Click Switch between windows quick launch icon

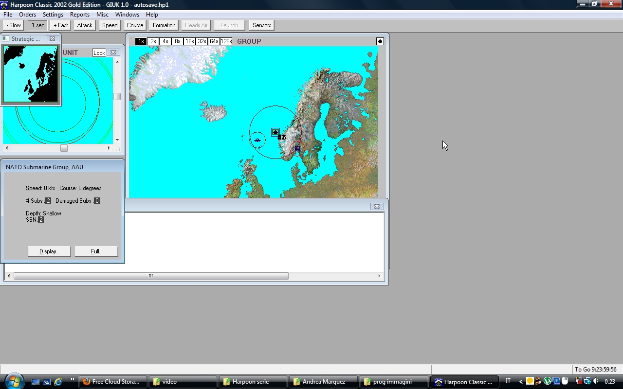point(47,382)
